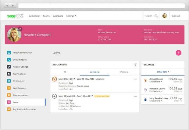Image resolution: width=189 pixels, height=130 pixels.
Task: Click the Bank Accounts icon
Action: click(x=9, y=88)
